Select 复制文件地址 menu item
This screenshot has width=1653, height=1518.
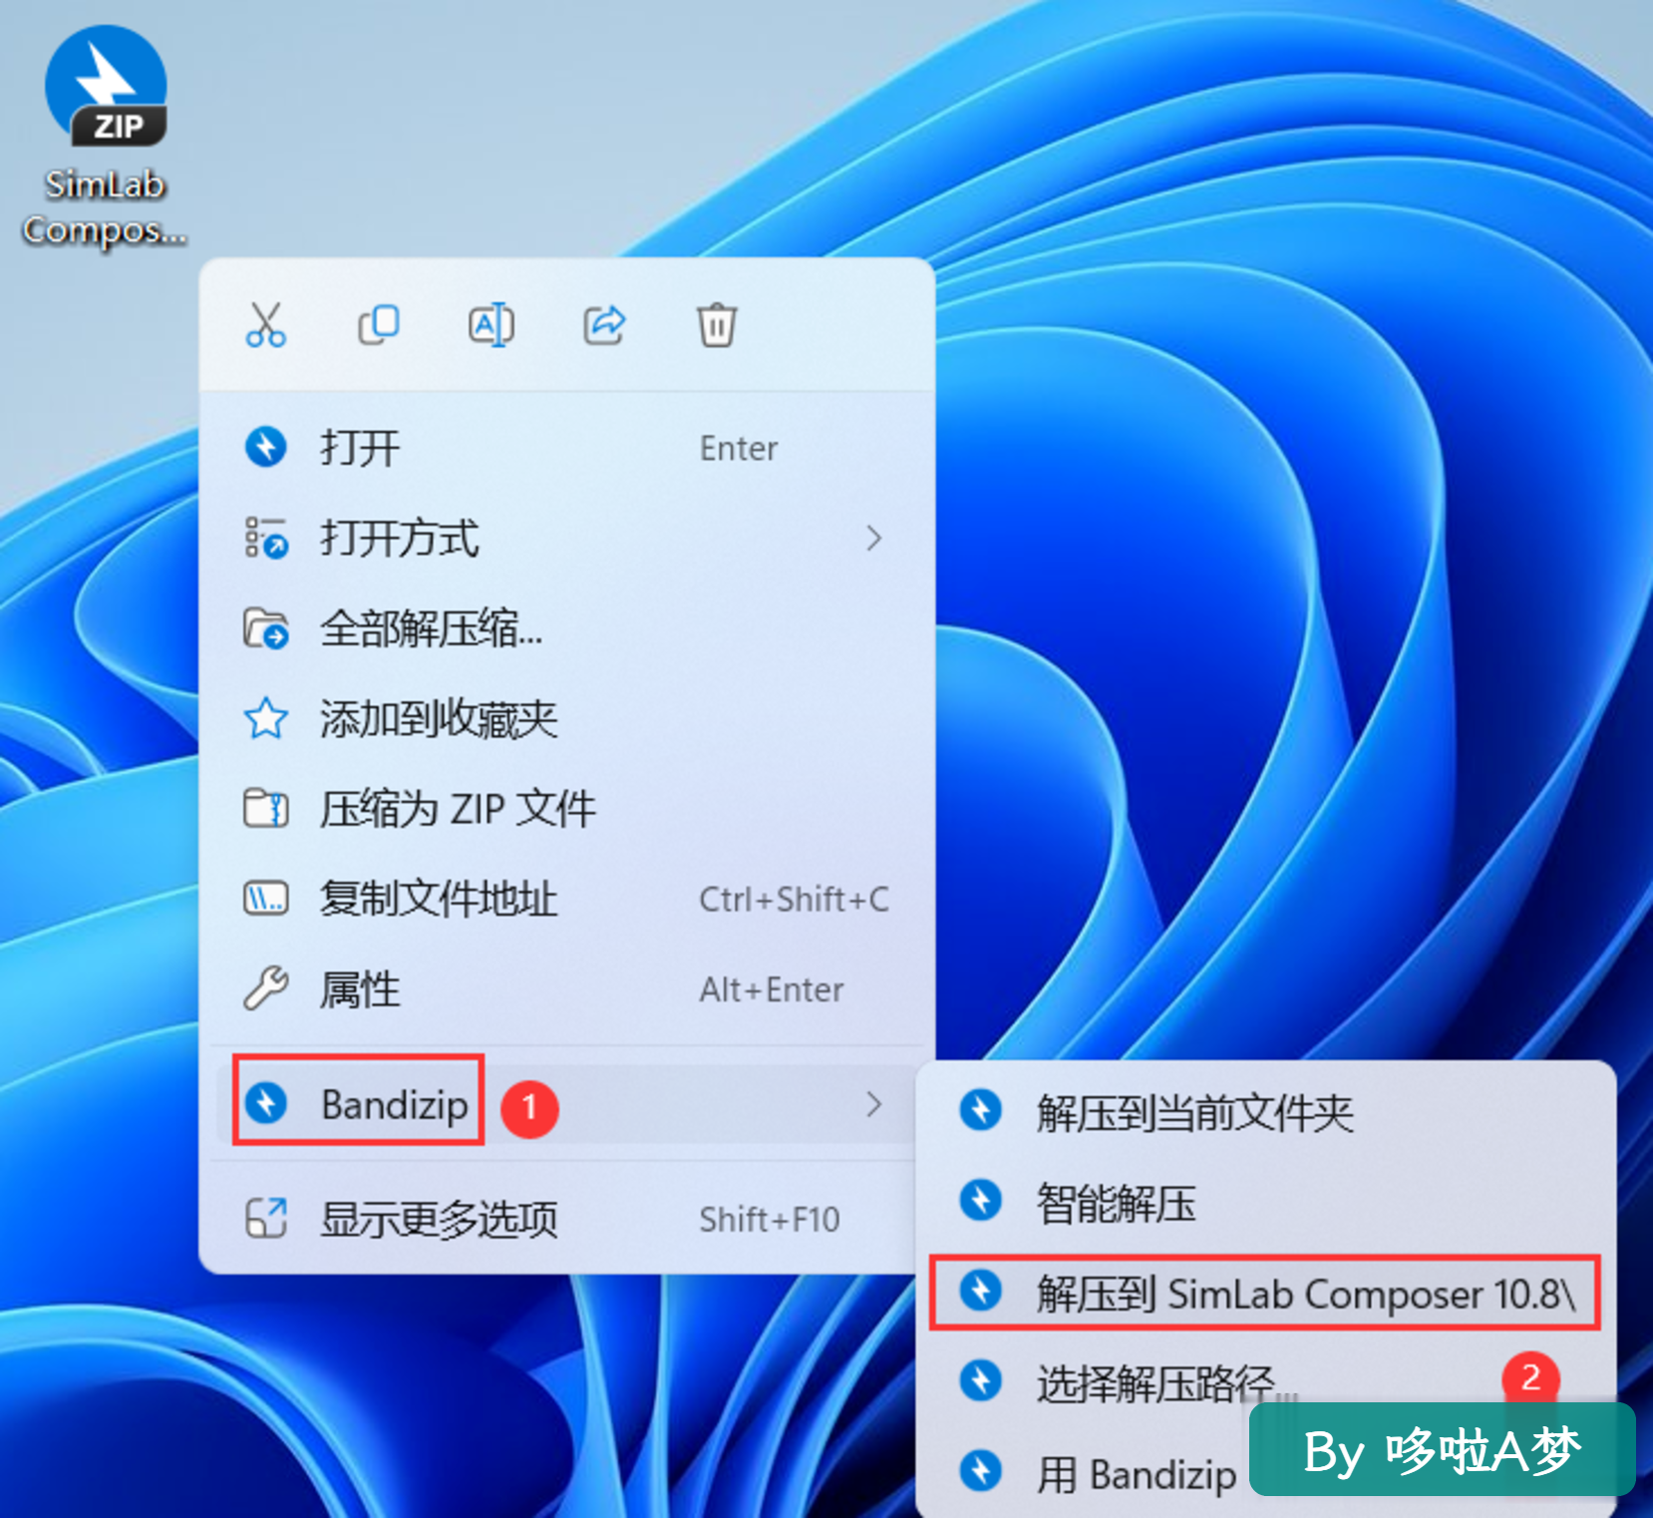[x=566, y=899]
